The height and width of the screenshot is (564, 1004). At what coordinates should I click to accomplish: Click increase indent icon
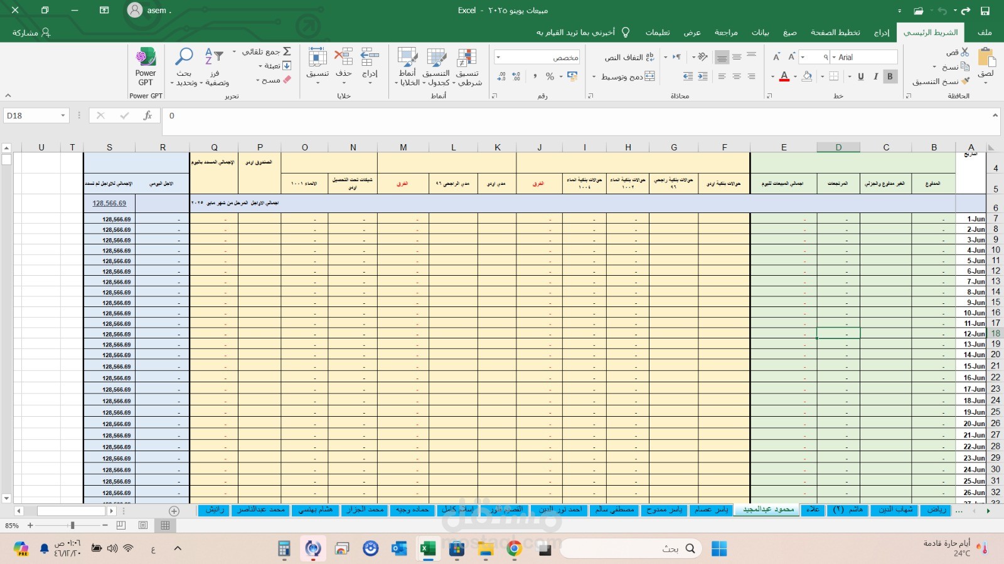(688, 76)
